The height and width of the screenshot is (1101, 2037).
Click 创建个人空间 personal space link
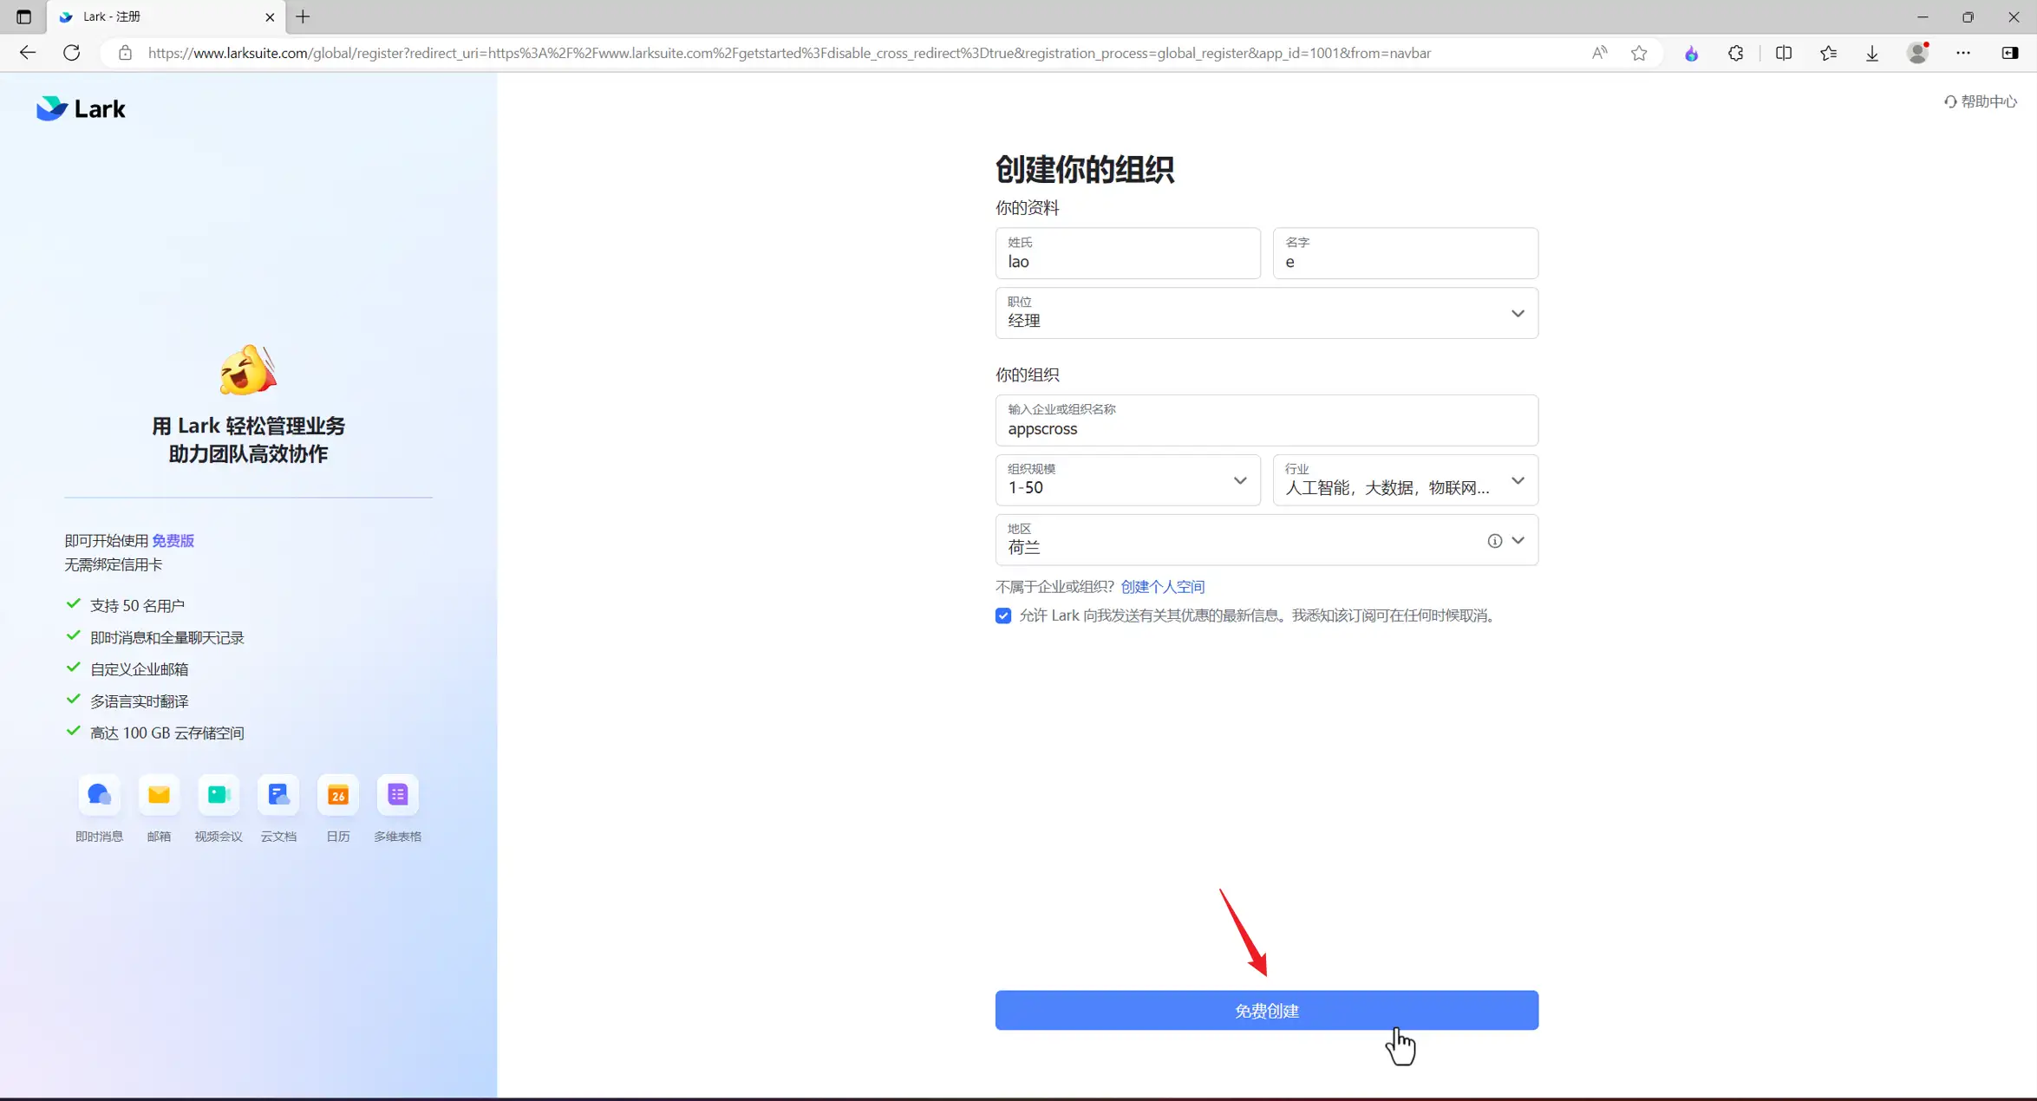(x=1162, y=586)
